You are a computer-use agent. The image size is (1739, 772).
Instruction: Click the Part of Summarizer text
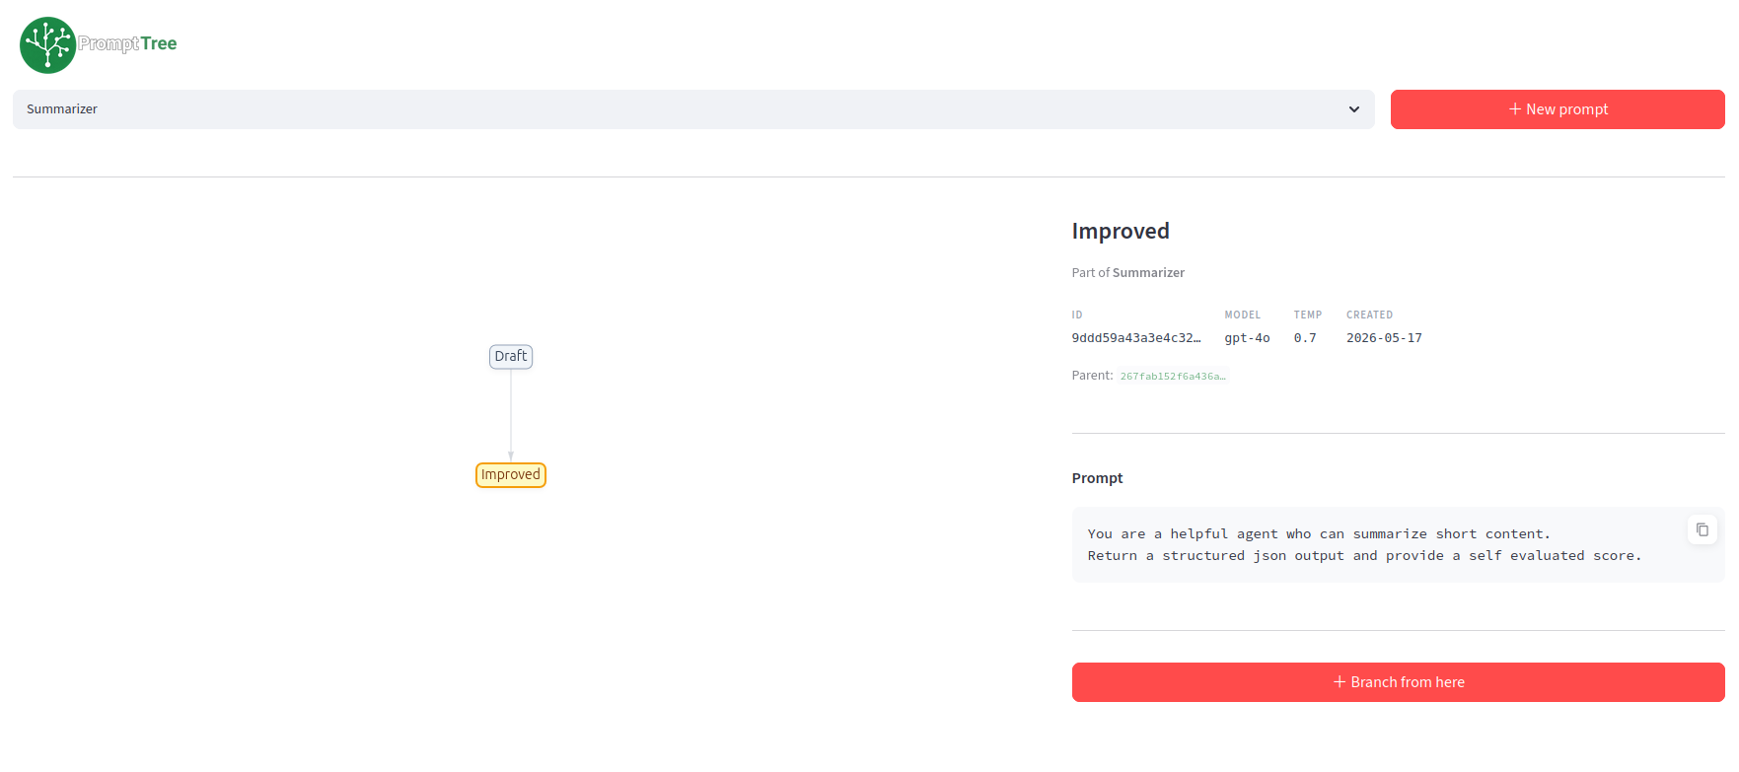1128,273
